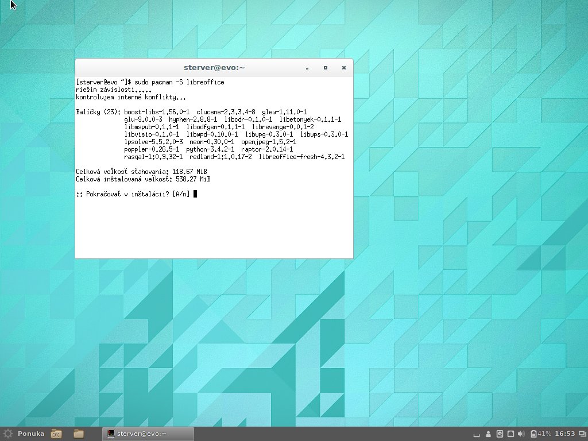Click the battery 41% indicator
Viewport: 588px width, 441px height.
pyautogui.click(x=541, y=434)
